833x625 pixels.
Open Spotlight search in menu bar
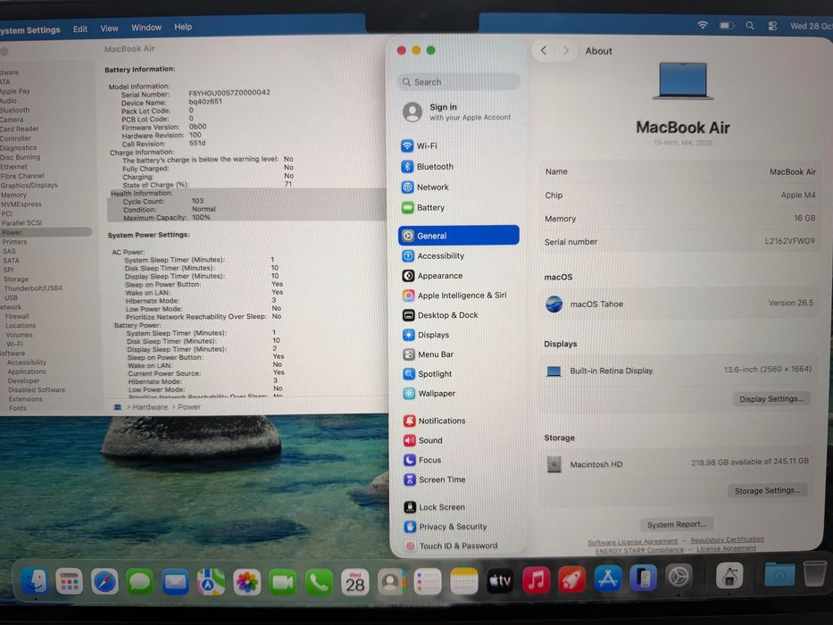click(x=750, y=26)
